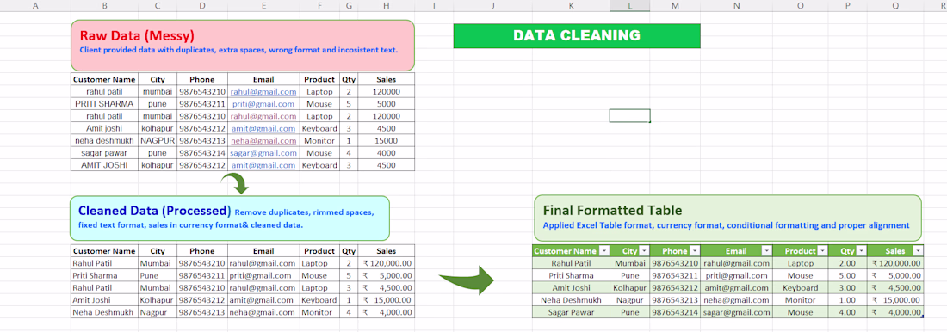The image size is (947, 332).
Task: Select 'Priti Sharma' cell in the final table
Action: [571, 275]
